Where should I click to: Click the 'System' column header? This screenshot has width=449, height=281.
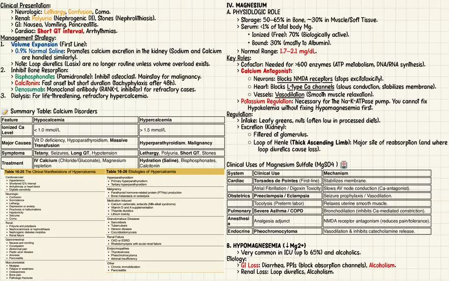(239, 173)
